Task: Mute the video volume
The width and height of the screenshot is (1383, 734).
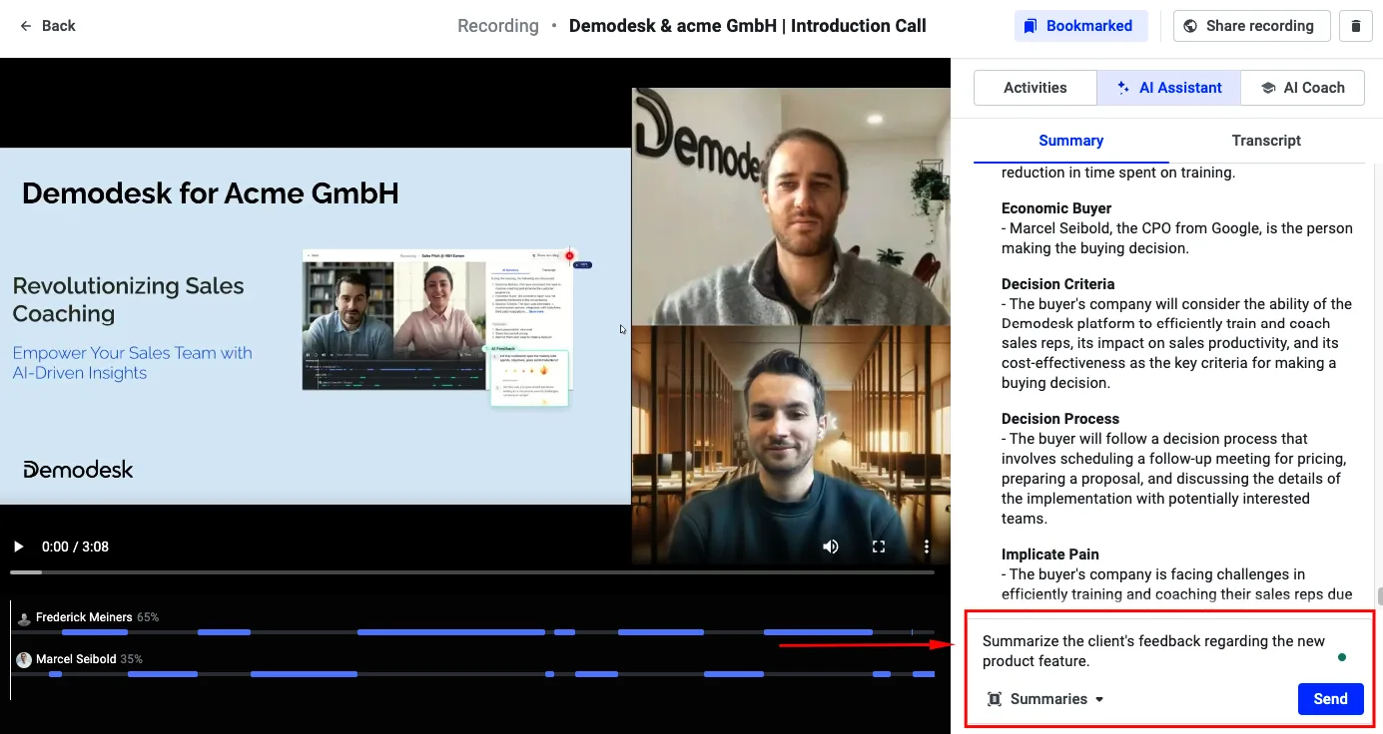Action: pyautogui.click(x=830, y=547)
